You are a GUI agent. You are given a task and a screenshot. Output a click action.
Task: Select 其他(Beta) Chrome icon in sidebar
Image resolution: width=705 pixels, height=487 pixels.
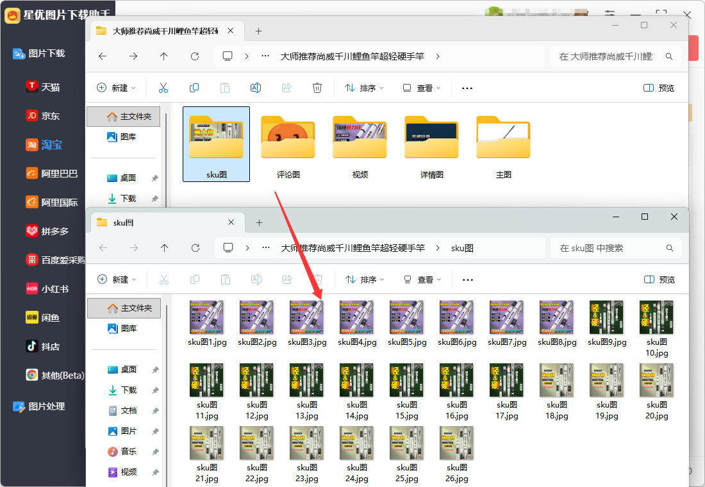tap(32, 375)
